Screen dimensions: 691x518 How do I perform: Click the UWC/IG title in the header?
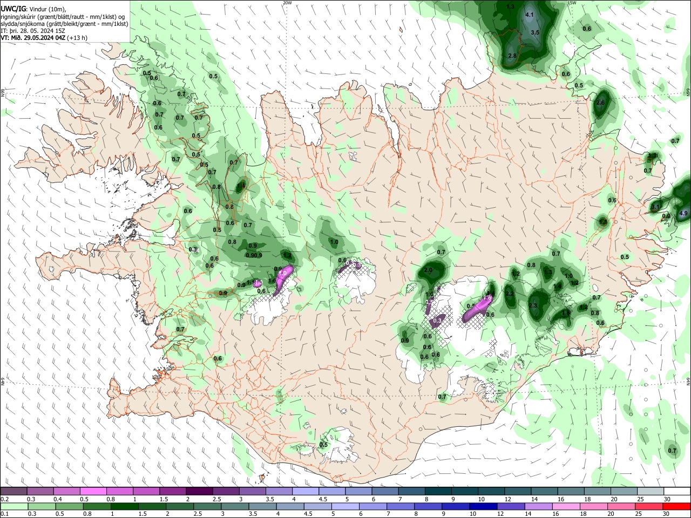click(x=13, y=8)
